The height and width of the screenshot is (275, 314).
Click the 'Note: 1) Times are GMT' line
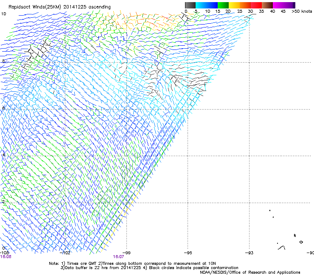coord(132,264)
